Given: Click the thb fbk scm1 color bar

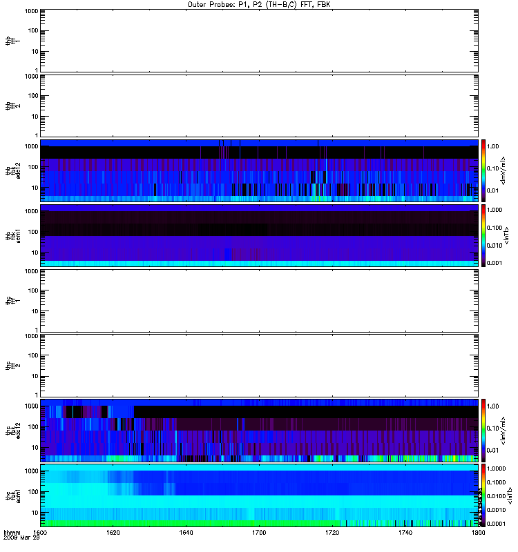Looking at the screenshot, I should [x=483, y=235].
